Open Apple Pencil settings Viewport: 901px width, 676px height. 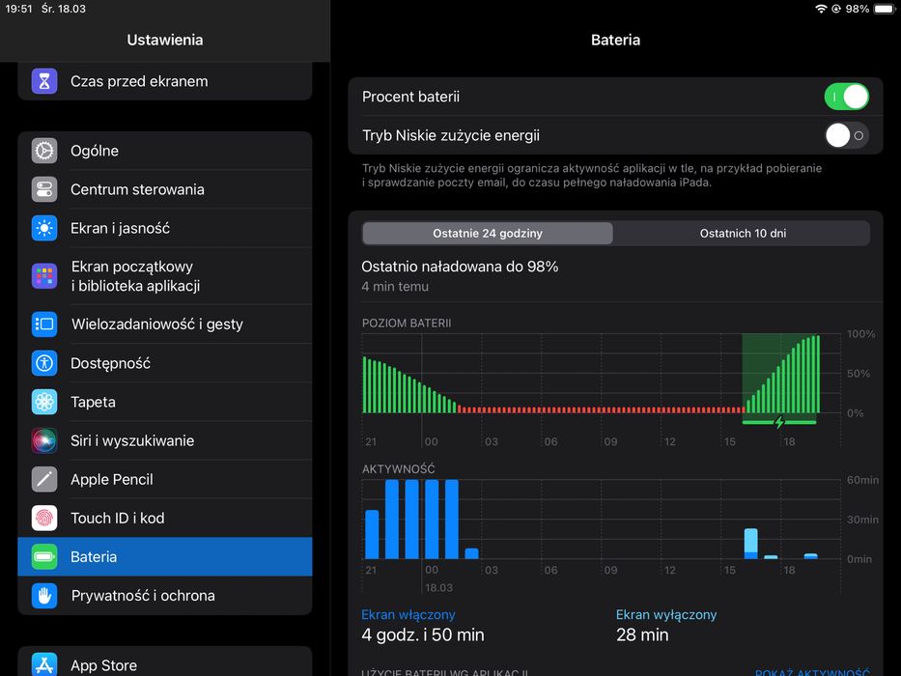coord(165,479)
